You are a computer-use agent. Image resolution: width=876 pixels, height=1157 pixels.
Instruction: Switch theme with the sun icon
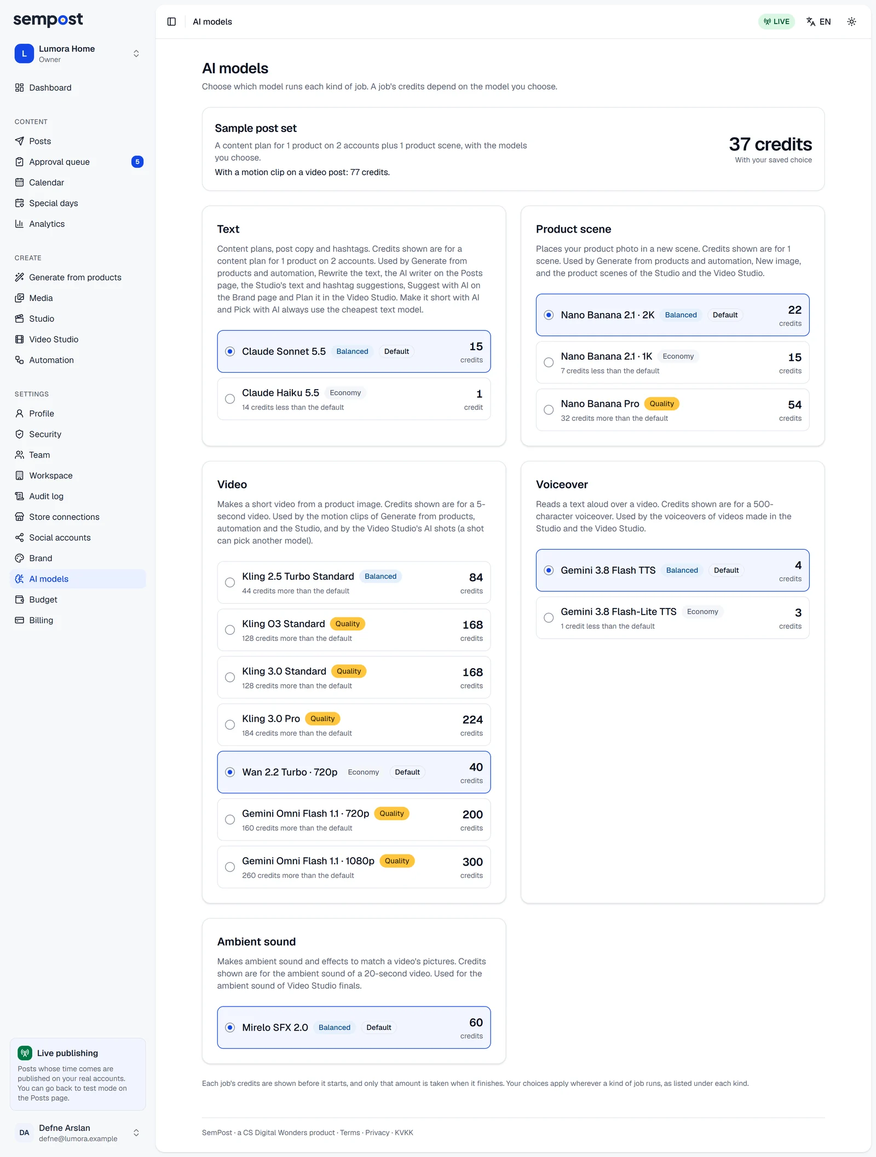pos(851,22)
